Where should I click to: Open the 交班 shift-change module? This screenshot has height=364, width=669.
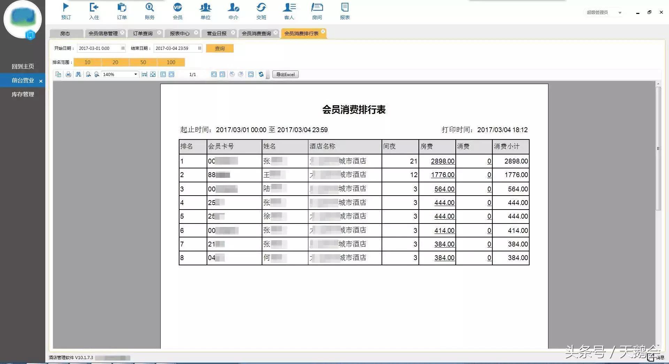(x=261, y=10)
